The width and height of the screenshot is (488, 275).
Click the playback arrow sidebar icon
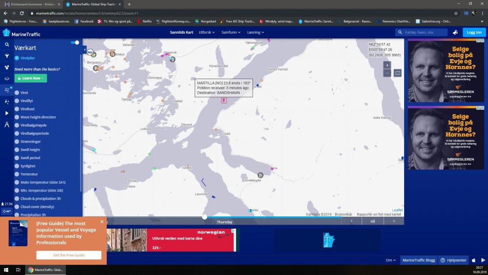pyautogui.click(x=7, y=113)
